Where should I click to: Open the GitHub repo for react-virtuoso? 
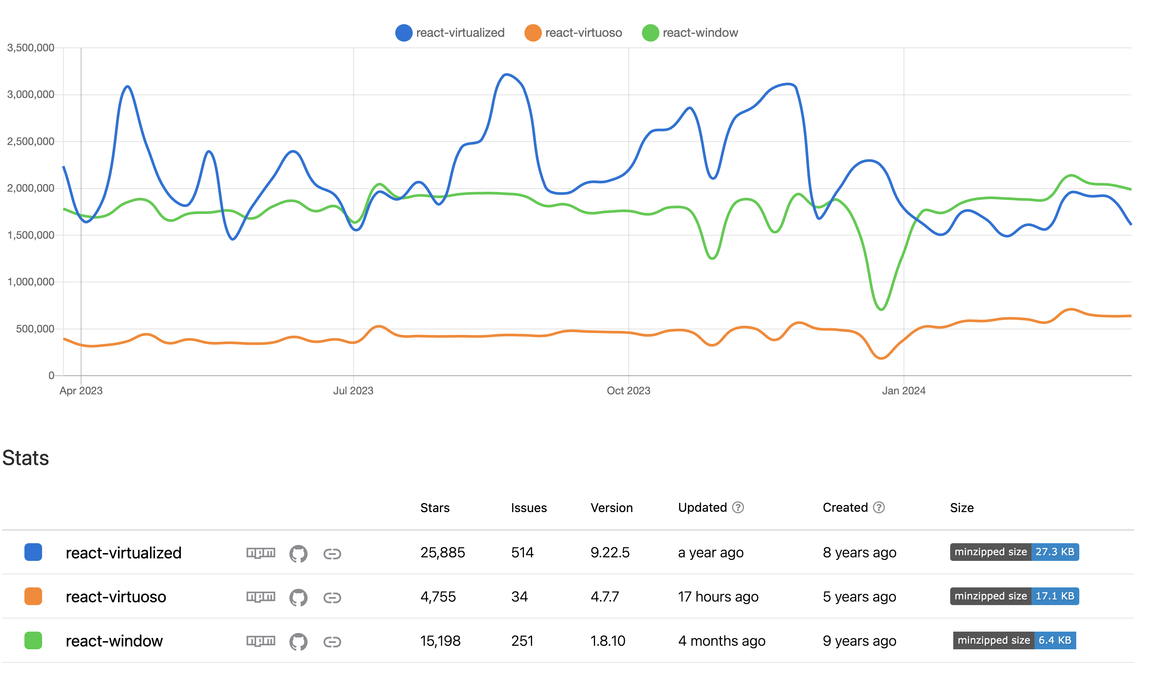298,598
